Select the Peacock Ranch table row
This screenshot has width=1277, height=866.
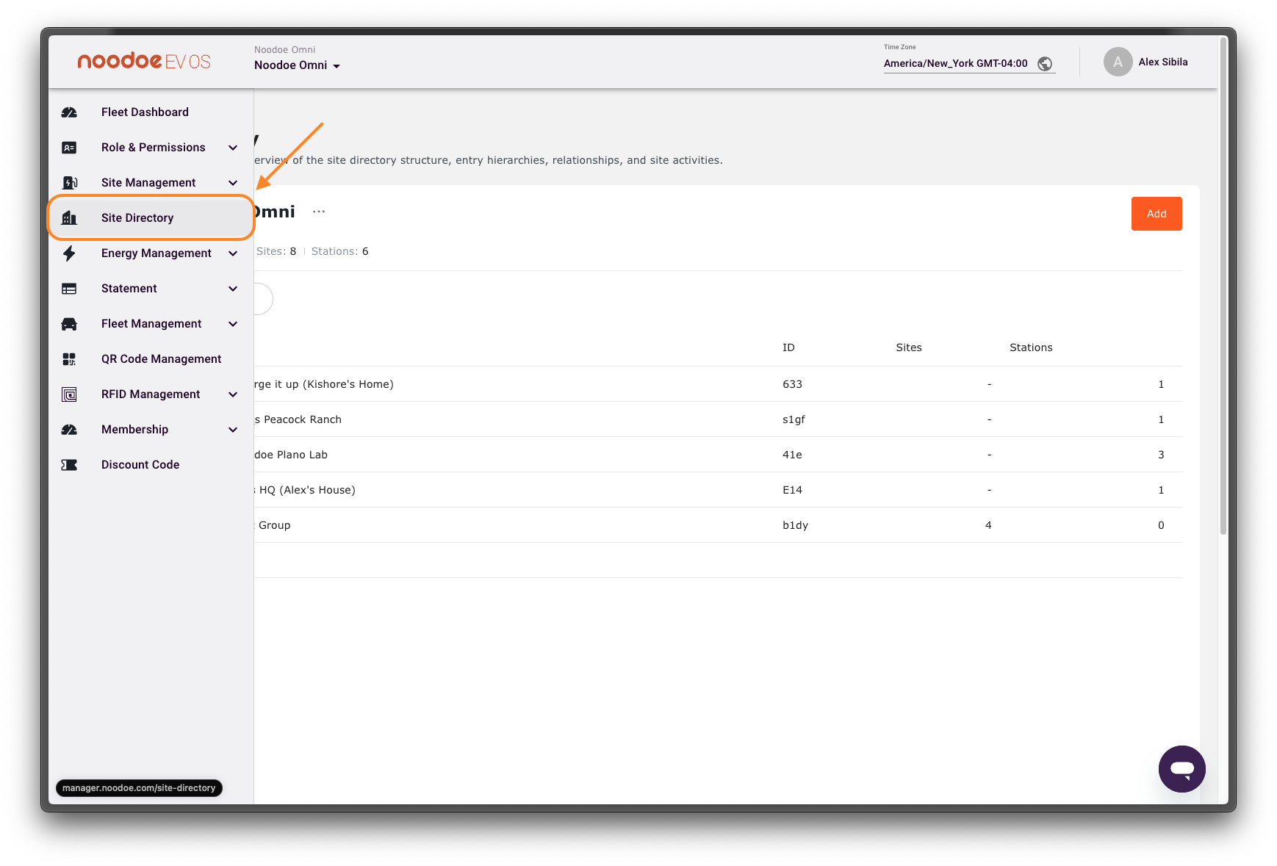point(514,419)
